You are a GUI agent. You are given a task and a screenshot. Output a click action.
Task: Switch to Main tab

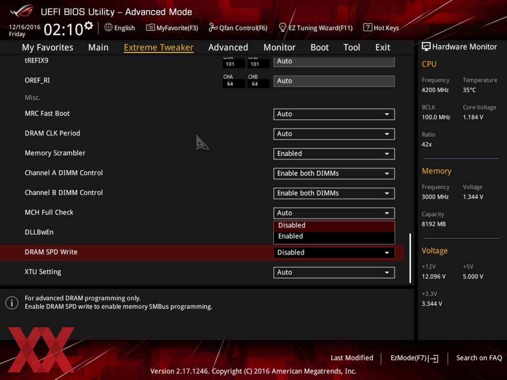(98, 47)
